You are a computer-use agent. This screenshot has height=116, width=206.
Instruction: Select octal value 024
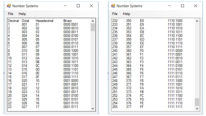24,96
